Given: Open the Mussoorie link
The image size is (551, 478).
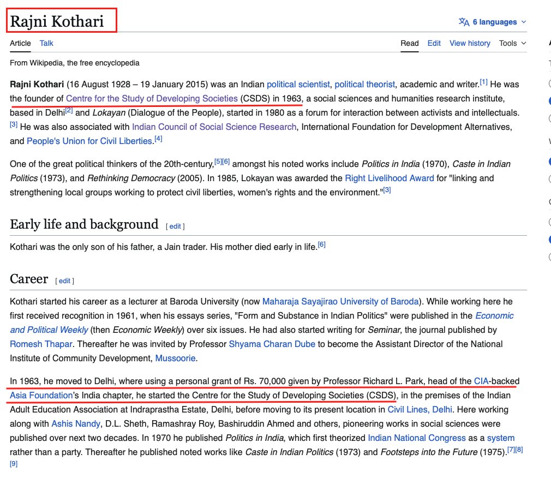Looking at the screenshot, I should [x=175, y=358].
